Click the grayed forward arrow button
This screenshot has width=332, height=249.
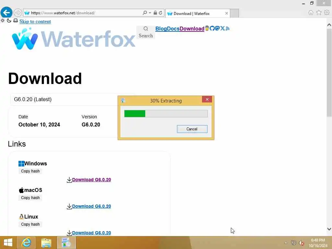click(x=18, y=13)
